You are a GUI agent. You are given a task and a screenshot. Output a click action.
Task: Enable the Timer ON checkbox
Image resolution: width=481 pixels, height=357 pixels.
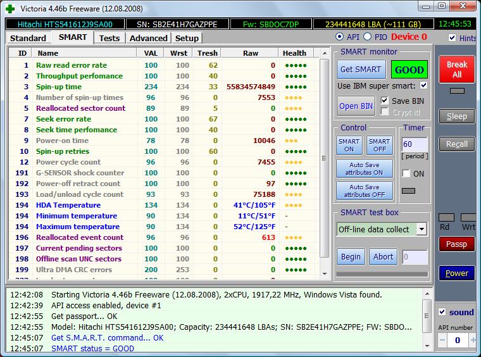coord(406,173)
